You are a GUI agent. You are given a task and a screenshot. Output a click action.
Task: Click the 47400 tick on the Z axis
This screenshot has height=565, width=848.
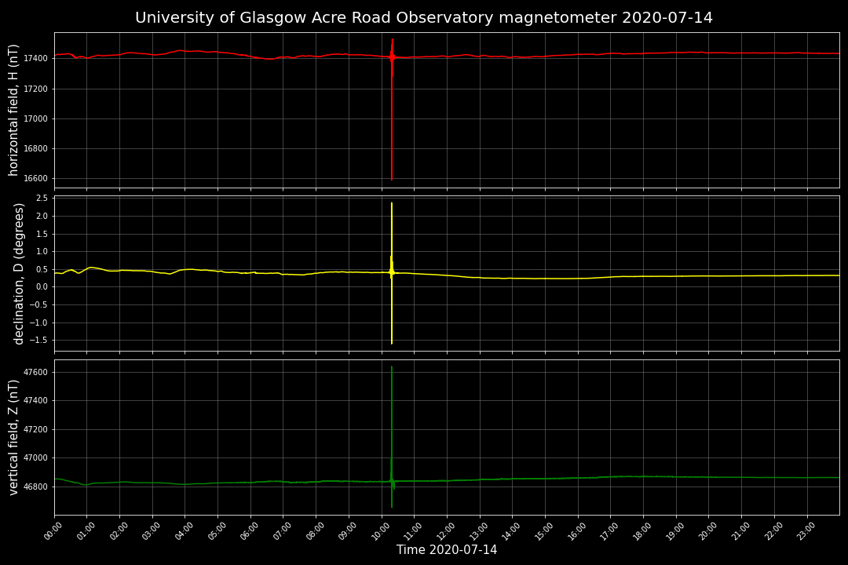click(x=35, y=401)
